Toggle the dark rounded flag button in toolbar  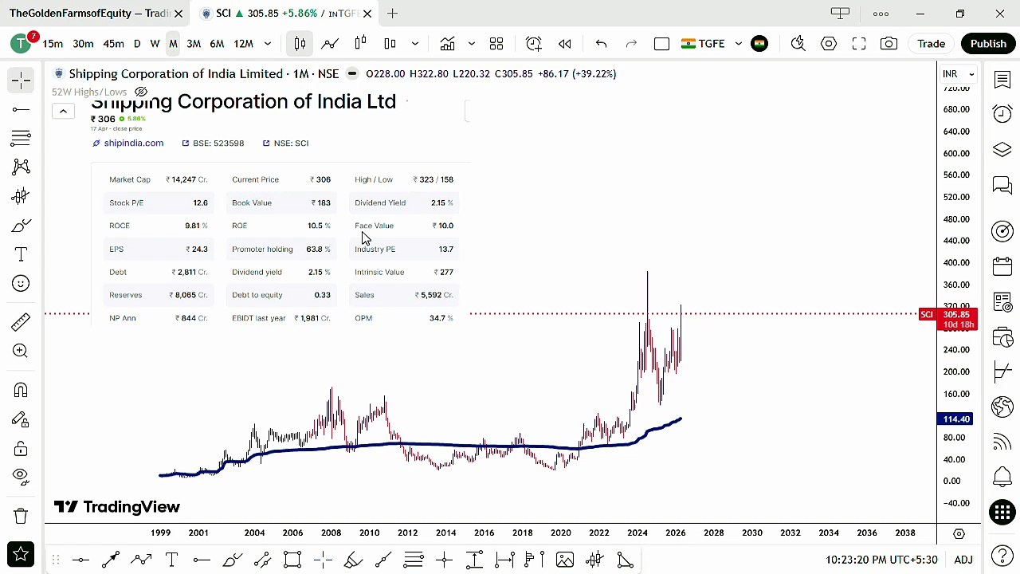click(759, 44)
